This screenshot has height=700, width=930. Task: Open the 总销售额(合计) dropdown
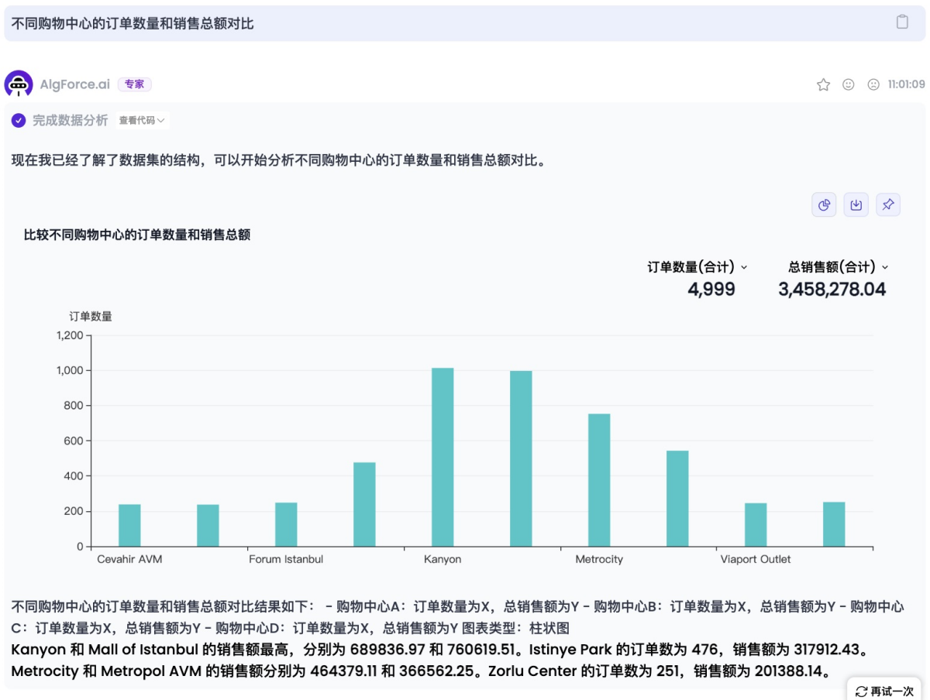pyautogui.click(x=839, y=267)
